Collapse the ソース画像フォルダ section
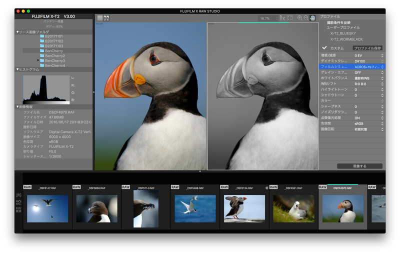 click(16, 32)
